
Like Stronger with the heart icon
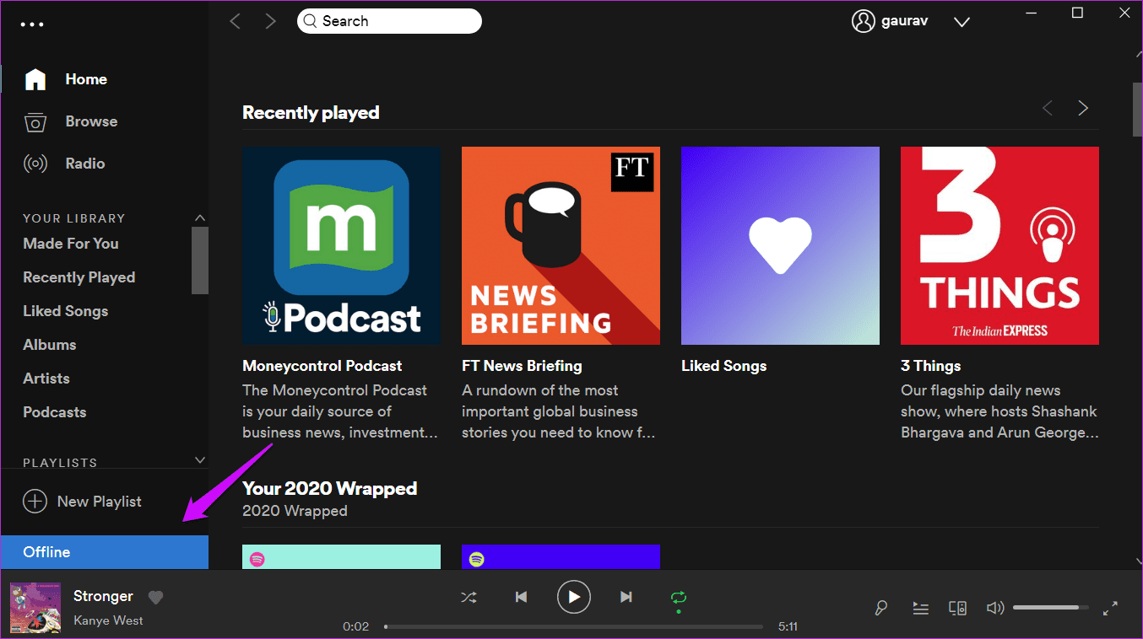[155, 597]
